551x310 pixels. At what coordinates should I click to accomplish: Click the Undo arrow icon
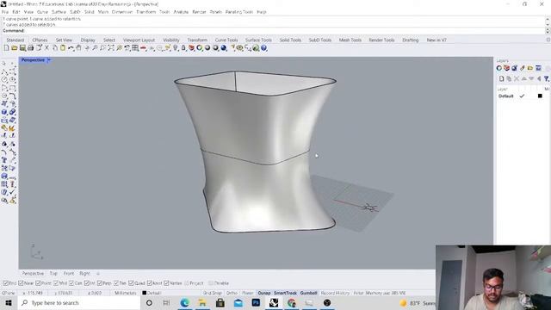click(71, 48)
